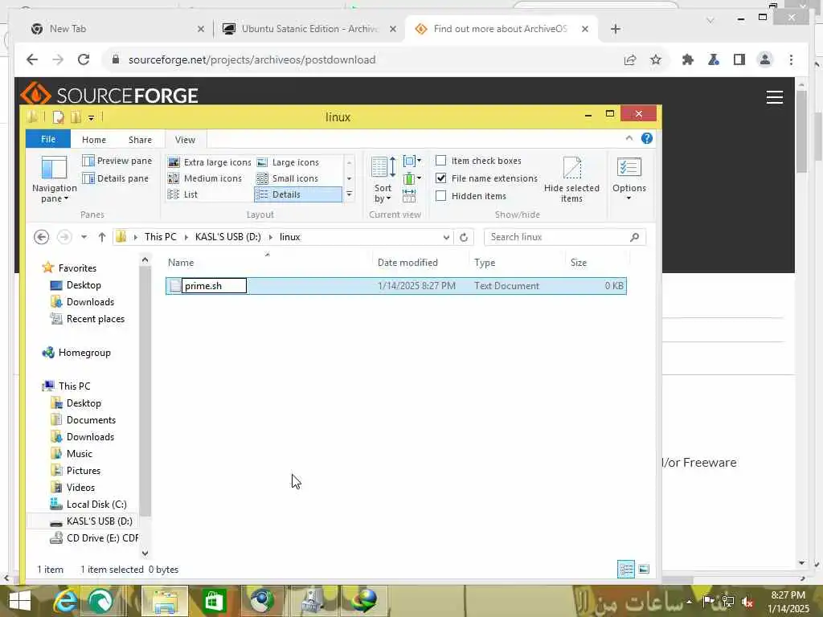Refresh the linux folder
The width and height of the screenshot is (823, 617).
coord(464,237)
